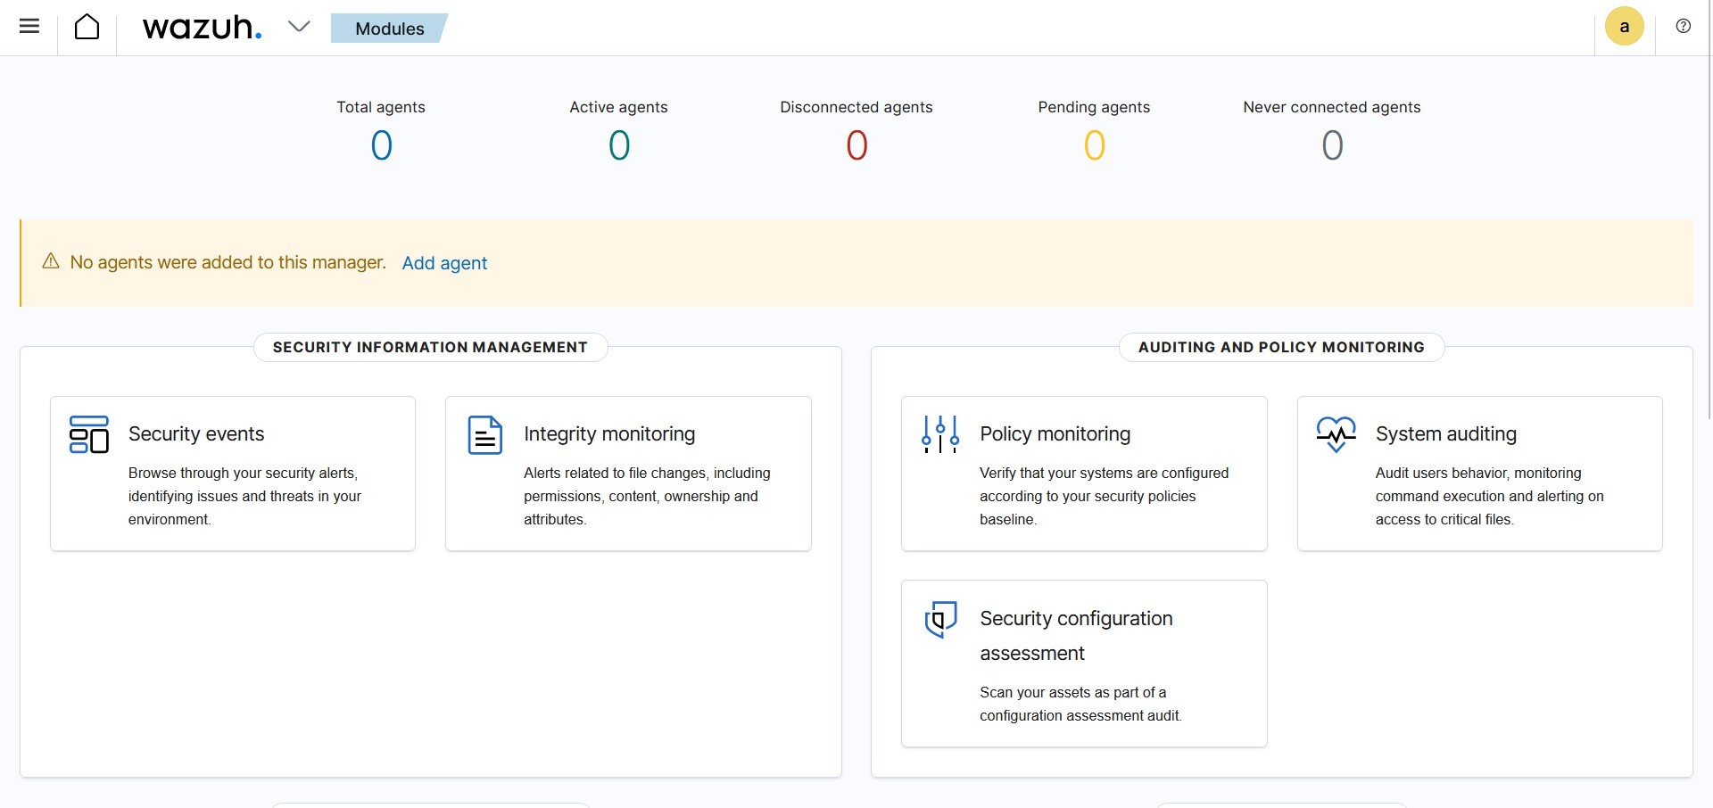
Task: Click the wazuh logo
Action: [x=202, y=28]
